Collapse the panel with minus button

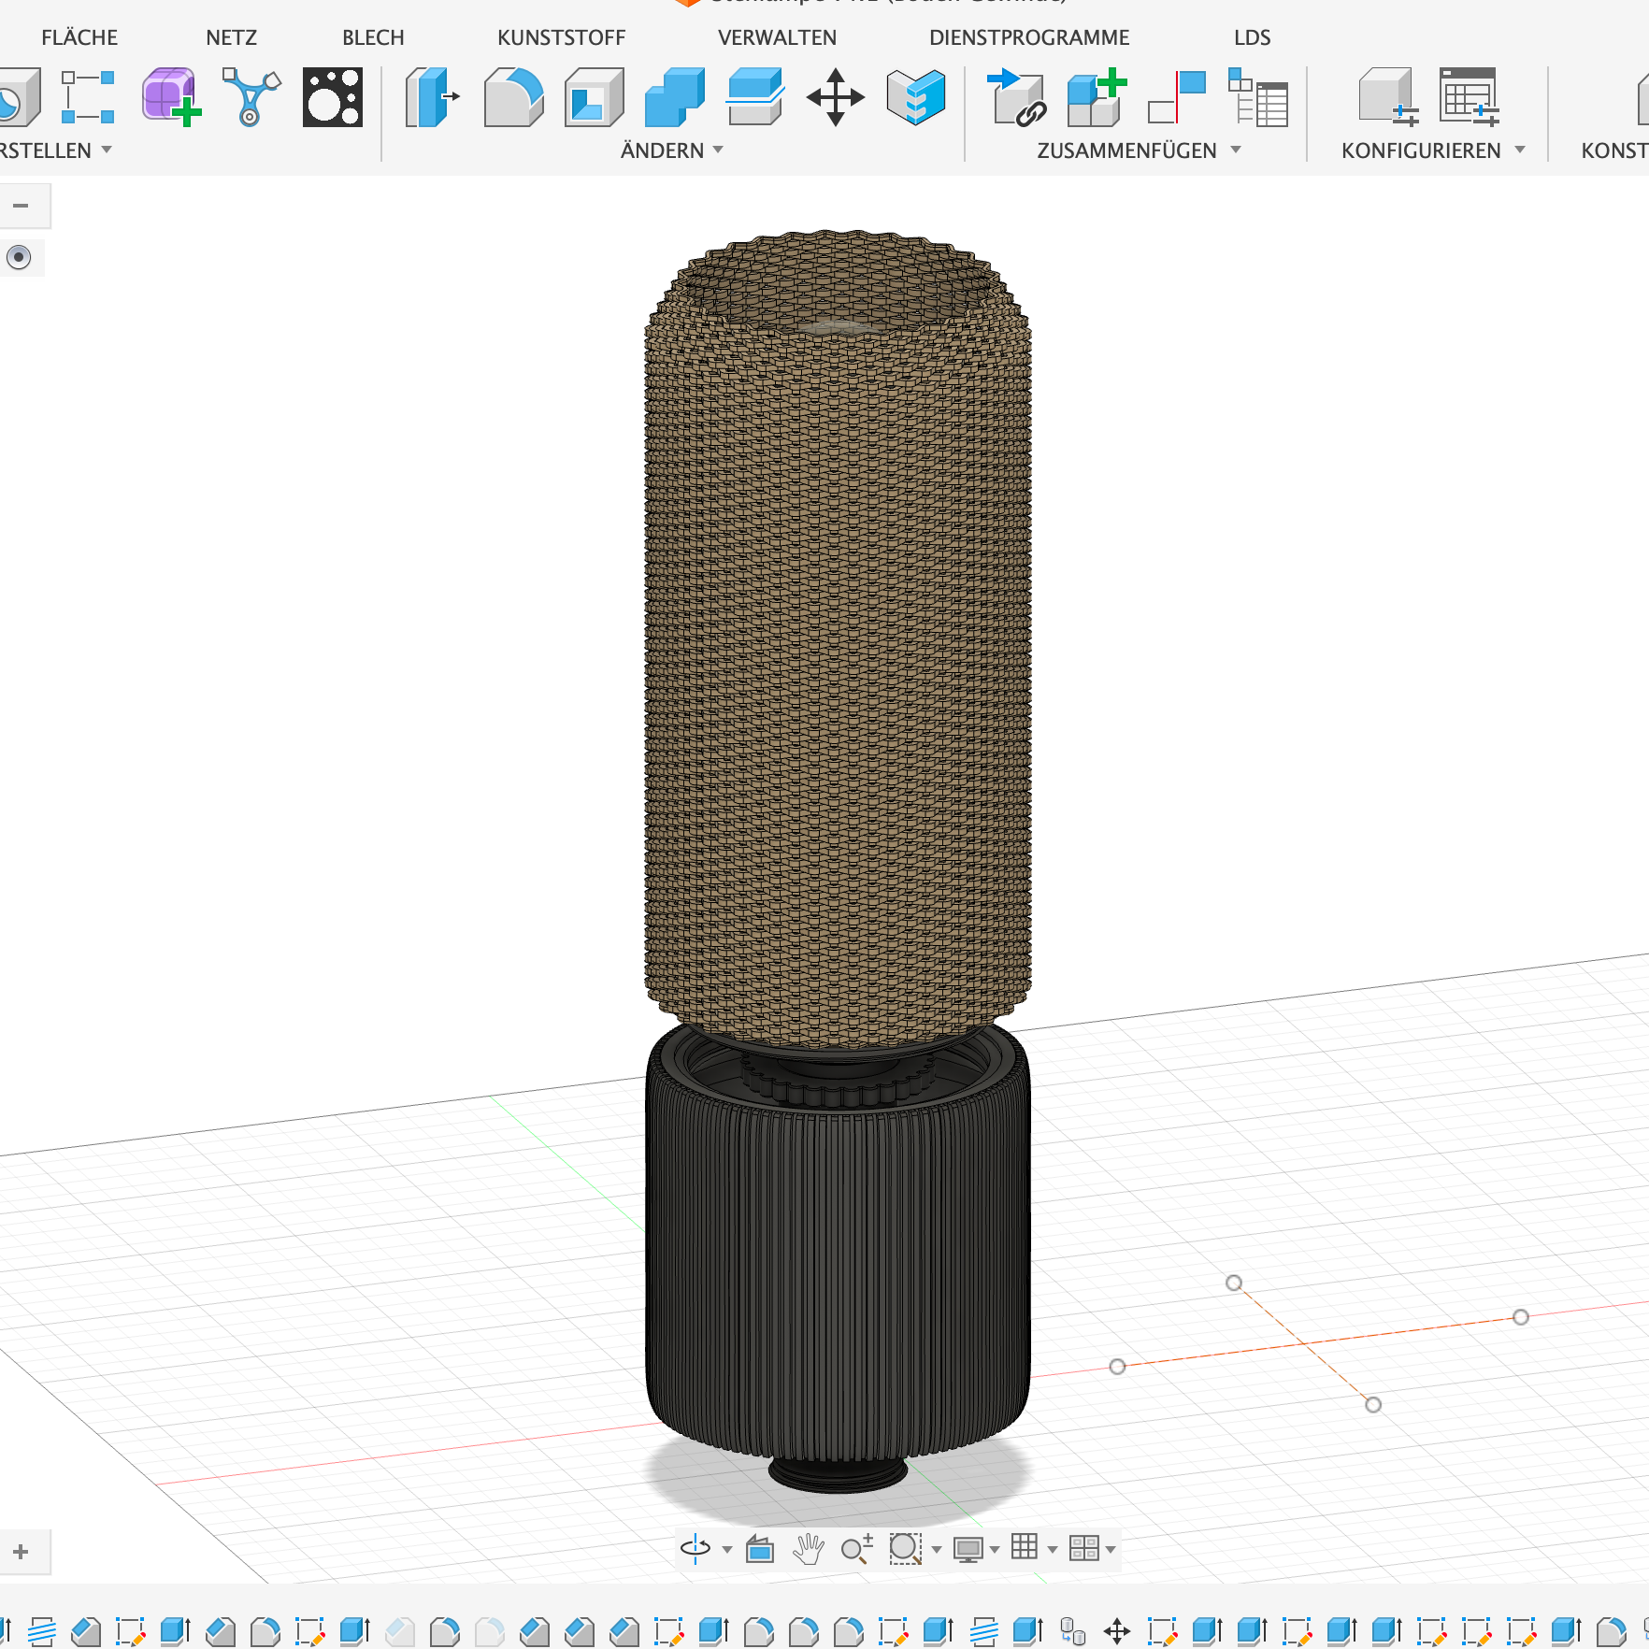click(21, 206)
